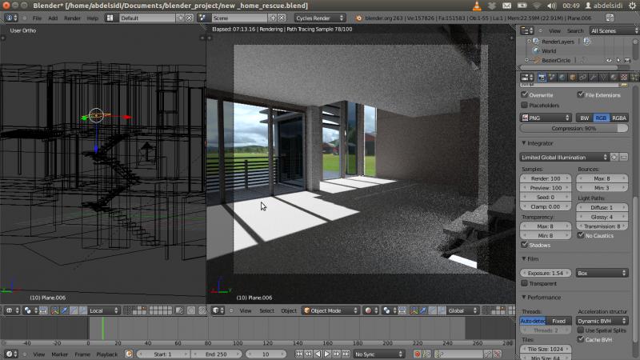Open the Help menu
Image resolution: width=640 pixels, height=360 pixels.
click(x=92, y=18)
